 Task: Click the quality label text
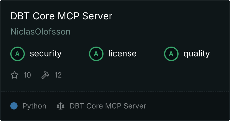[x=196, y=54]
